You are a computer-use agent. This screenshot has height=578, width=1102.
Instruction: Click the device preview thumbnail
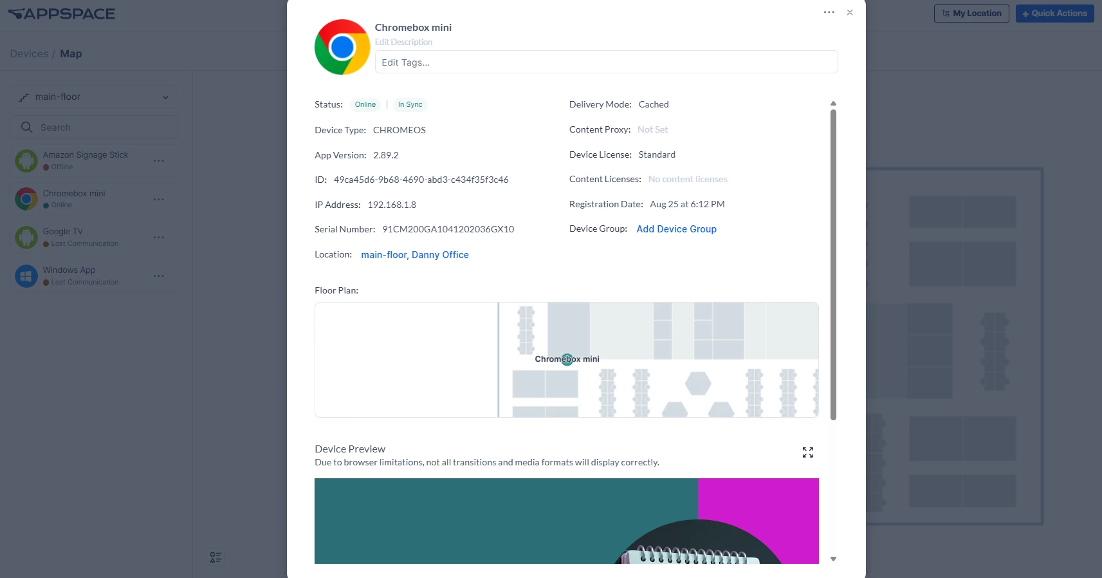(x=566, y=521)
